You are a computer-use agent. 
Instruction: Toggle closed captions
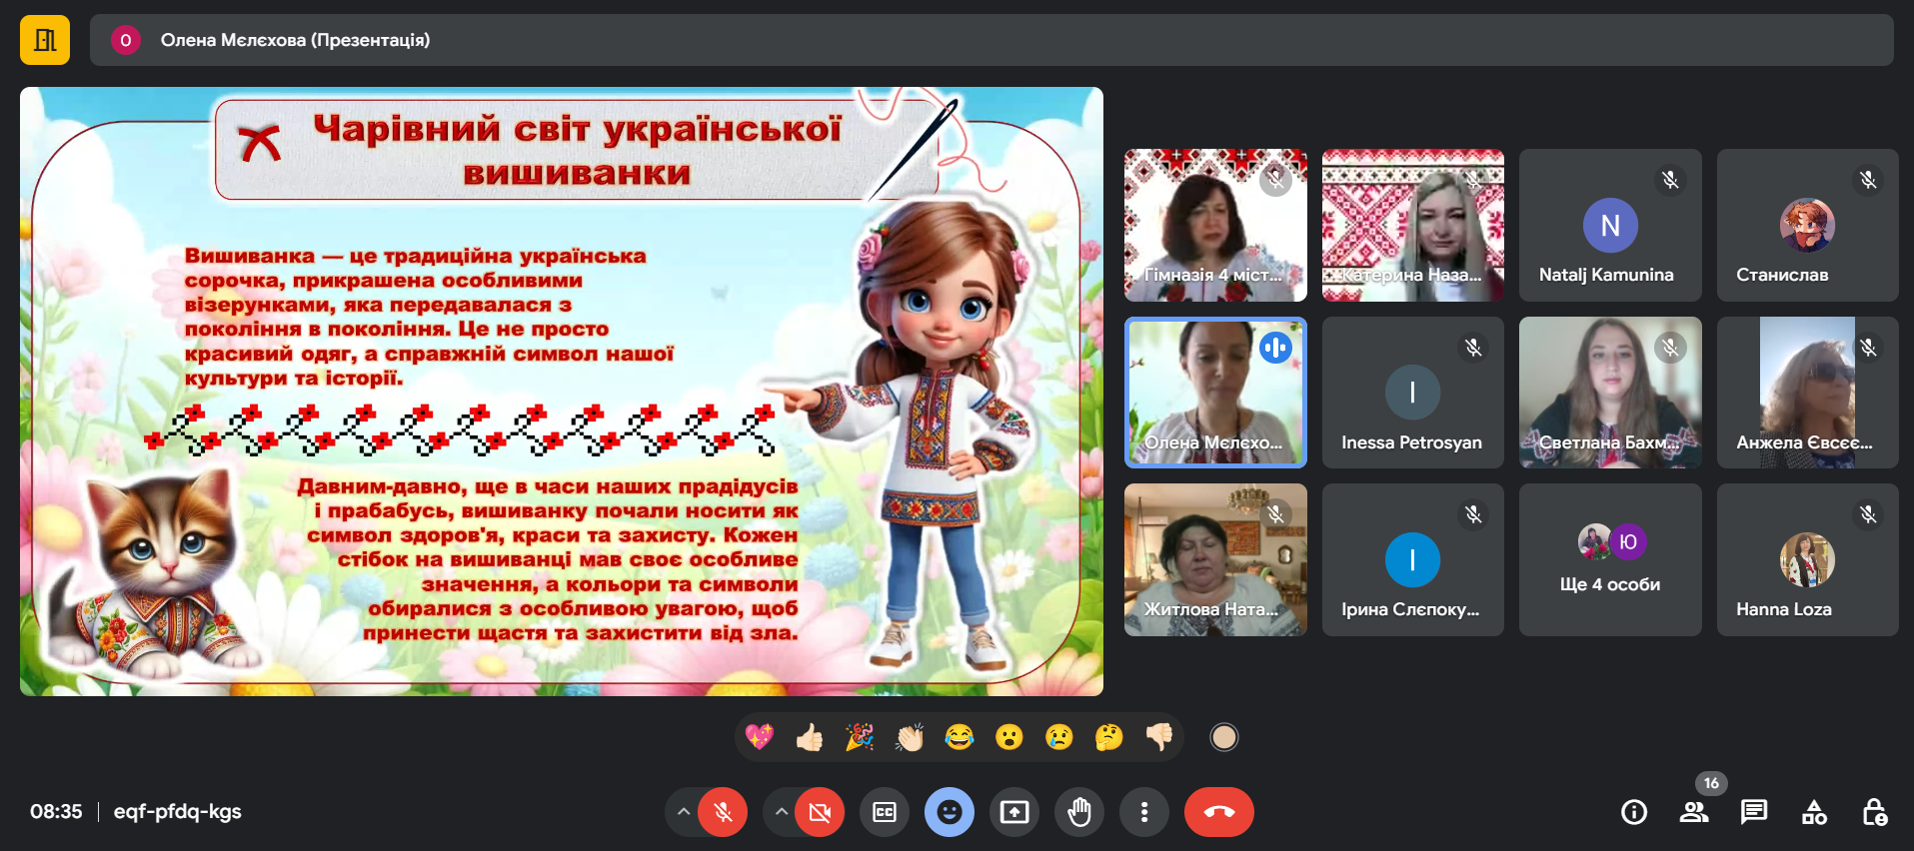885,812
